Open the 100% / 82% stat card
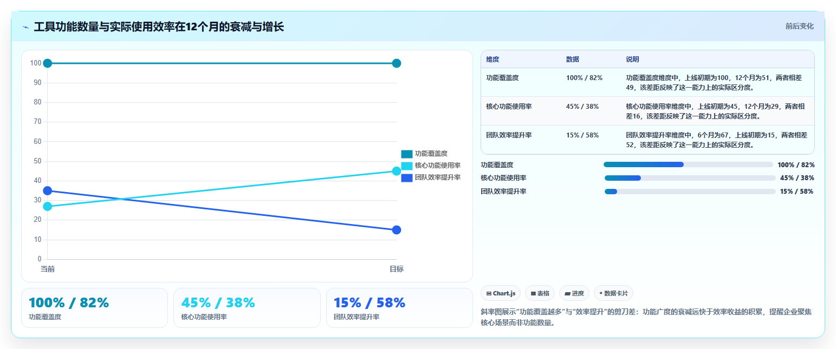The height and width of the screenshot is (349, 836). 94,308
